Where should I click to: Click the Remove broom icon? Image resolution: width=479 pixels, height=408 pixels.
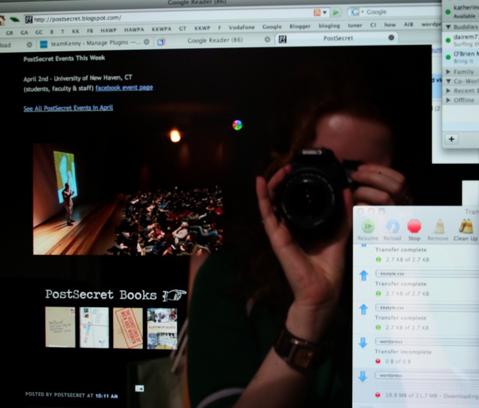click(439, 227)
